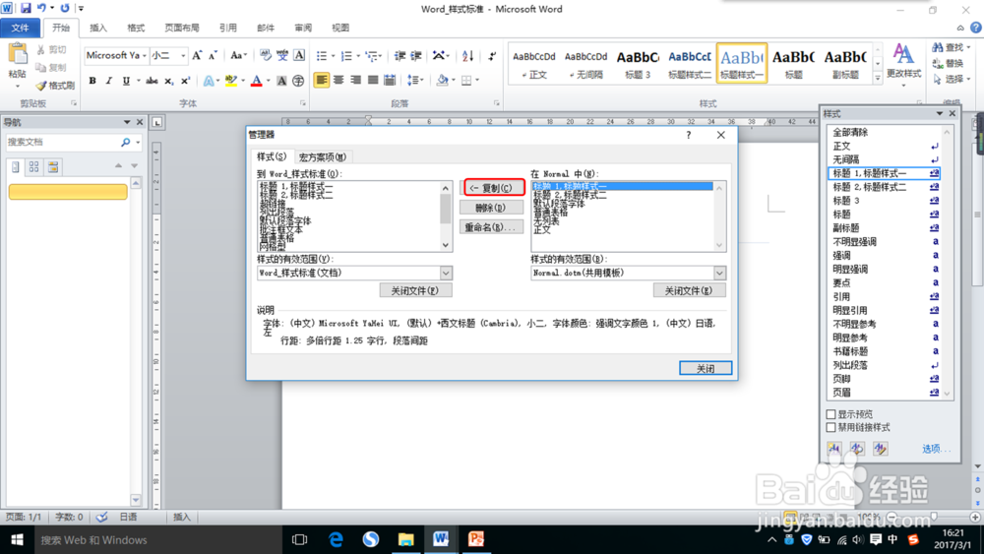This screenshot has height=554, width=984.
Task: Toggle Bold formatting
Action: click(x=92, y=81)
